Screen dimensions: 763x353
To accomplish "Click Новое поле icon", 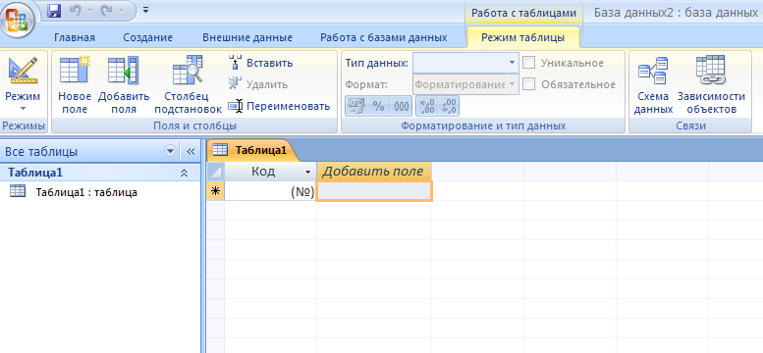I will 75,70.
